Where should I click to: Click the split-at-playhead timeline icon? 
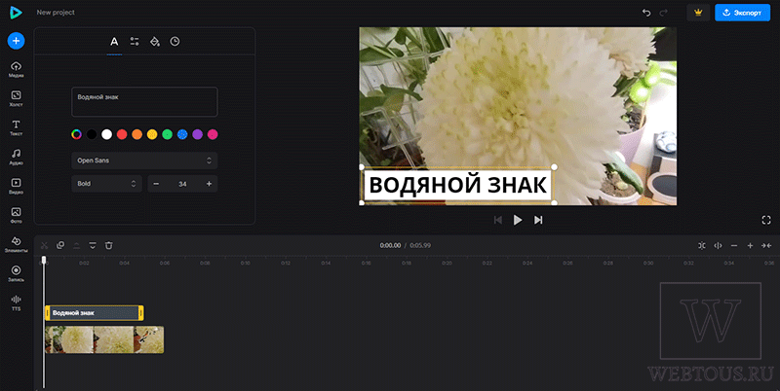pos(718,245)
